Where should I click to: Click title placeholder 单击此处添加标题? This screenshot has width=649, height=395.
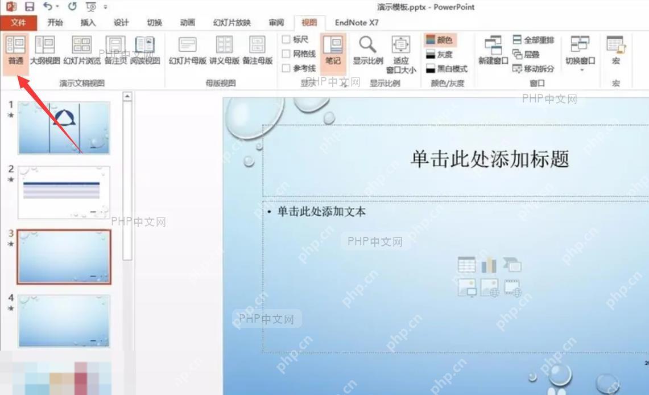[490, 159]
